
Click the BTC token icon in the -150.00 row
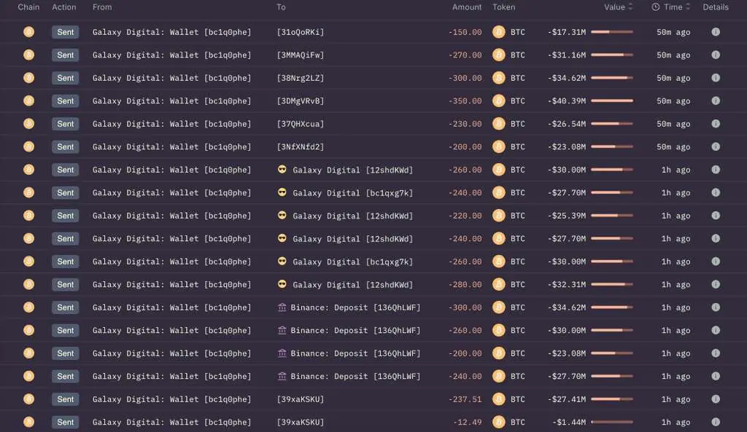pyautogui.click(x=499, y=32)
